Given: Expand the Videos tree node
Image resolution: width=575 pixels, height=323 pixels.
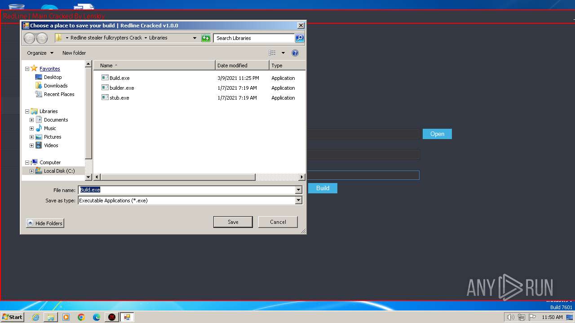Looking at the screenshot, I should [x=31, y=145].
